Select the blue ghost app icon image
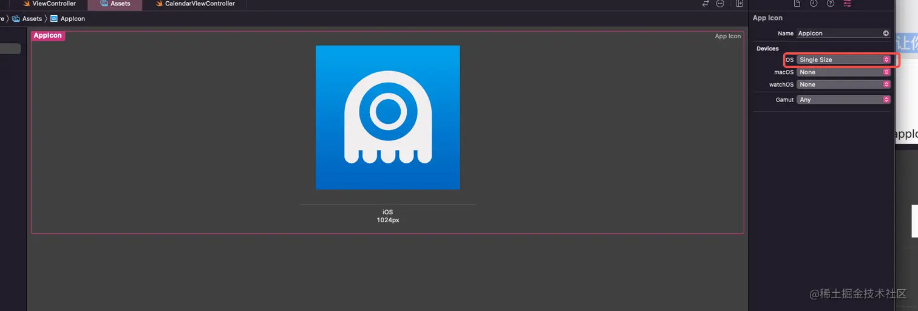The width and height of the screenshot is (918, 311). [x=387, y=117]
